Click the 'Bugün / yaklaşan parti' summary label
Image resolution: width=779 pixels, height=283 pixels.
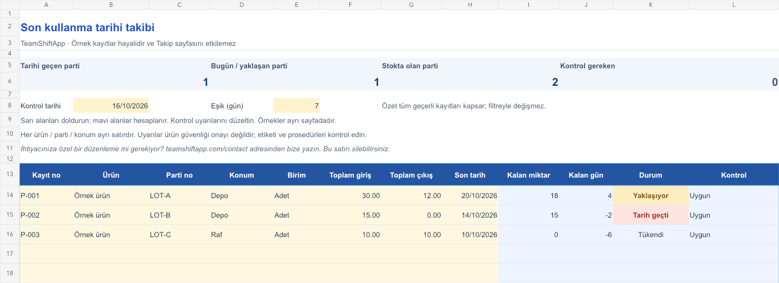[x=249, y=66]
